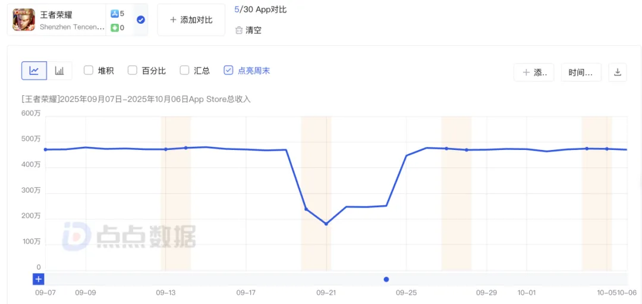Enable the 堆积 checkbox
This screenshot has height=304, width=642.
point(89,70)
